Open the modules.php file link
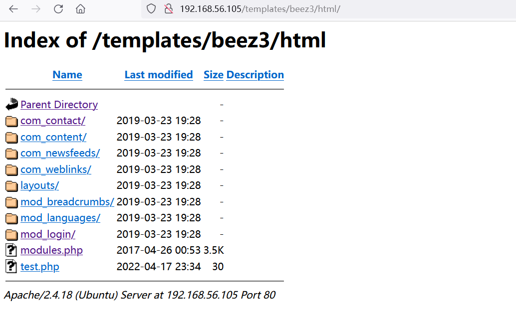This screenshot has width=516, height=324. coord(51,250)
